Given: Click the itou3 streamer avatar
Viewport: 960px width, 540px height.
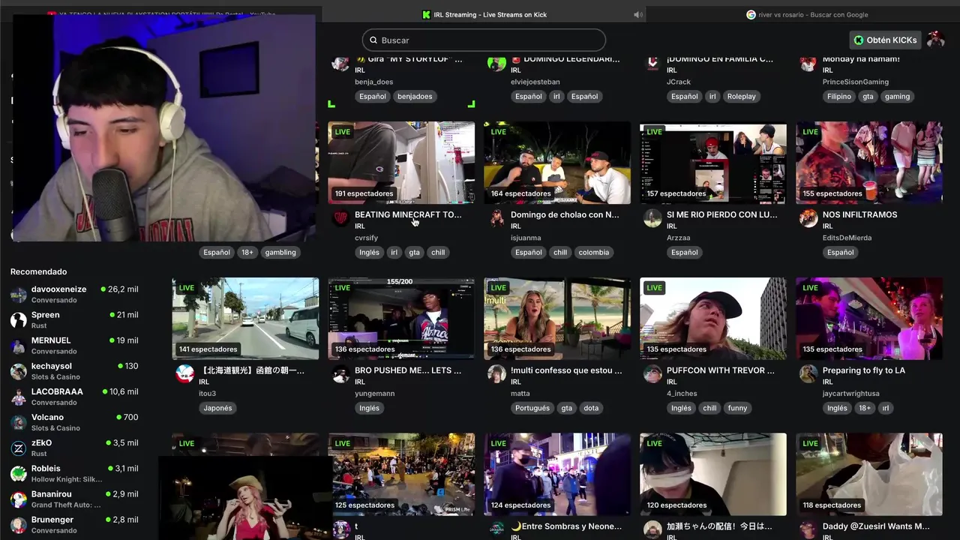Looking at the screenshot, I should point(184,373).
